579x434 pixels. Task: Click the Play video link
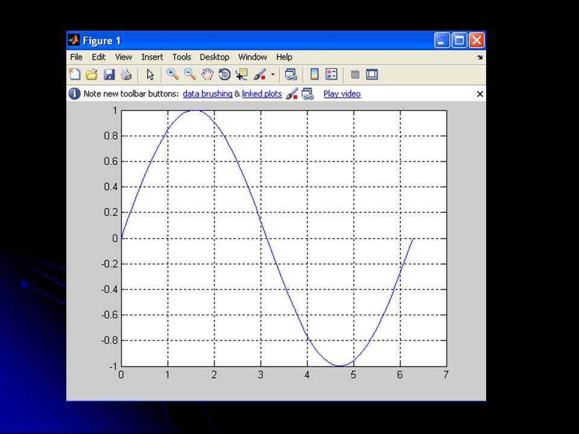click(342, 94)
